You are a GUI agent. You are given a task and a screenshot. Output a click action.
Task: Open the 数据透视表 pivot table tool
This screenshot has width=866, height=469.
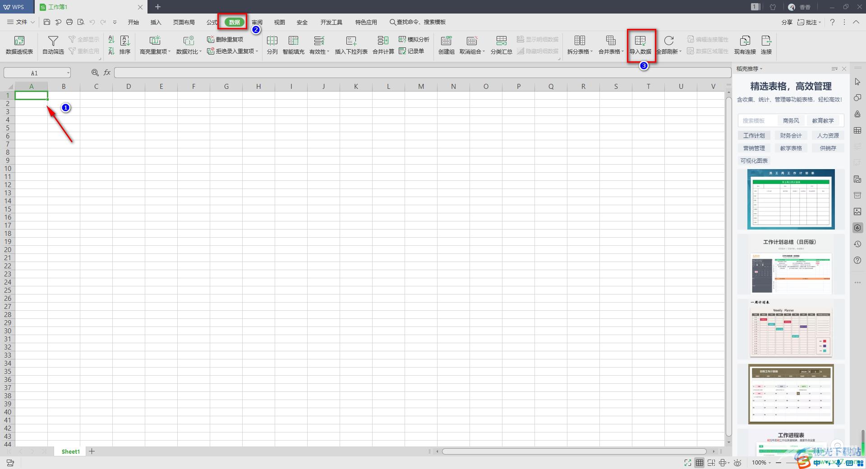(x=19, y=45)
